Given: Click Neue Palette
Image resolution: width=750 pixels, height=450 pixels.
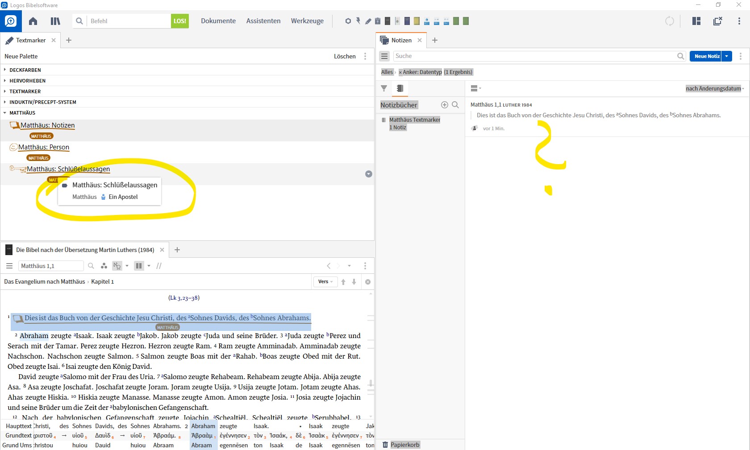Looking at the screenshot, I should [21, 56].
